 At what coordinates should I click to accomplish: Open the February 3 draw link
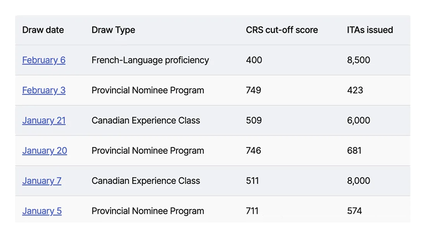[x=44, y=90]
